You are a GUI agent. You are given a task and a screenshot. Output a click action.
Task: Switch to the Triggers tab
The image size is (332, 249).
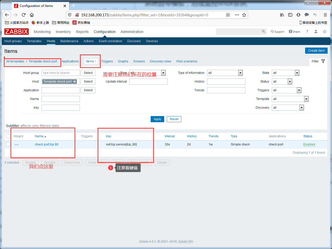click(107, 61)
